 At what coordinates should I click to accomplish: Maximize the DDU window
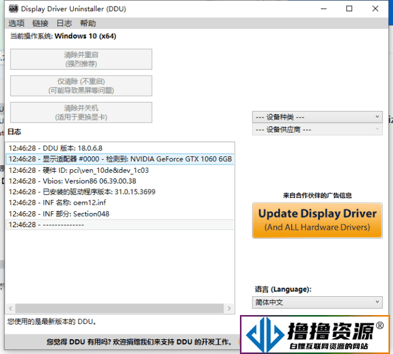tap(349, 9)
